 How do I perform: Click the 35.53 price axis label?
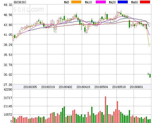click(x=8, y=55)
